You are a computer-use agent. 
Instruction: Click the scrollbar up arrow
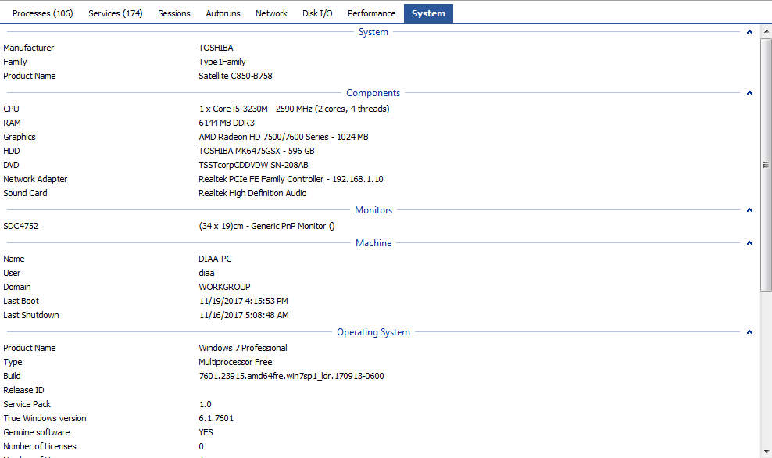pyautogui.click(x=766, y=31)
